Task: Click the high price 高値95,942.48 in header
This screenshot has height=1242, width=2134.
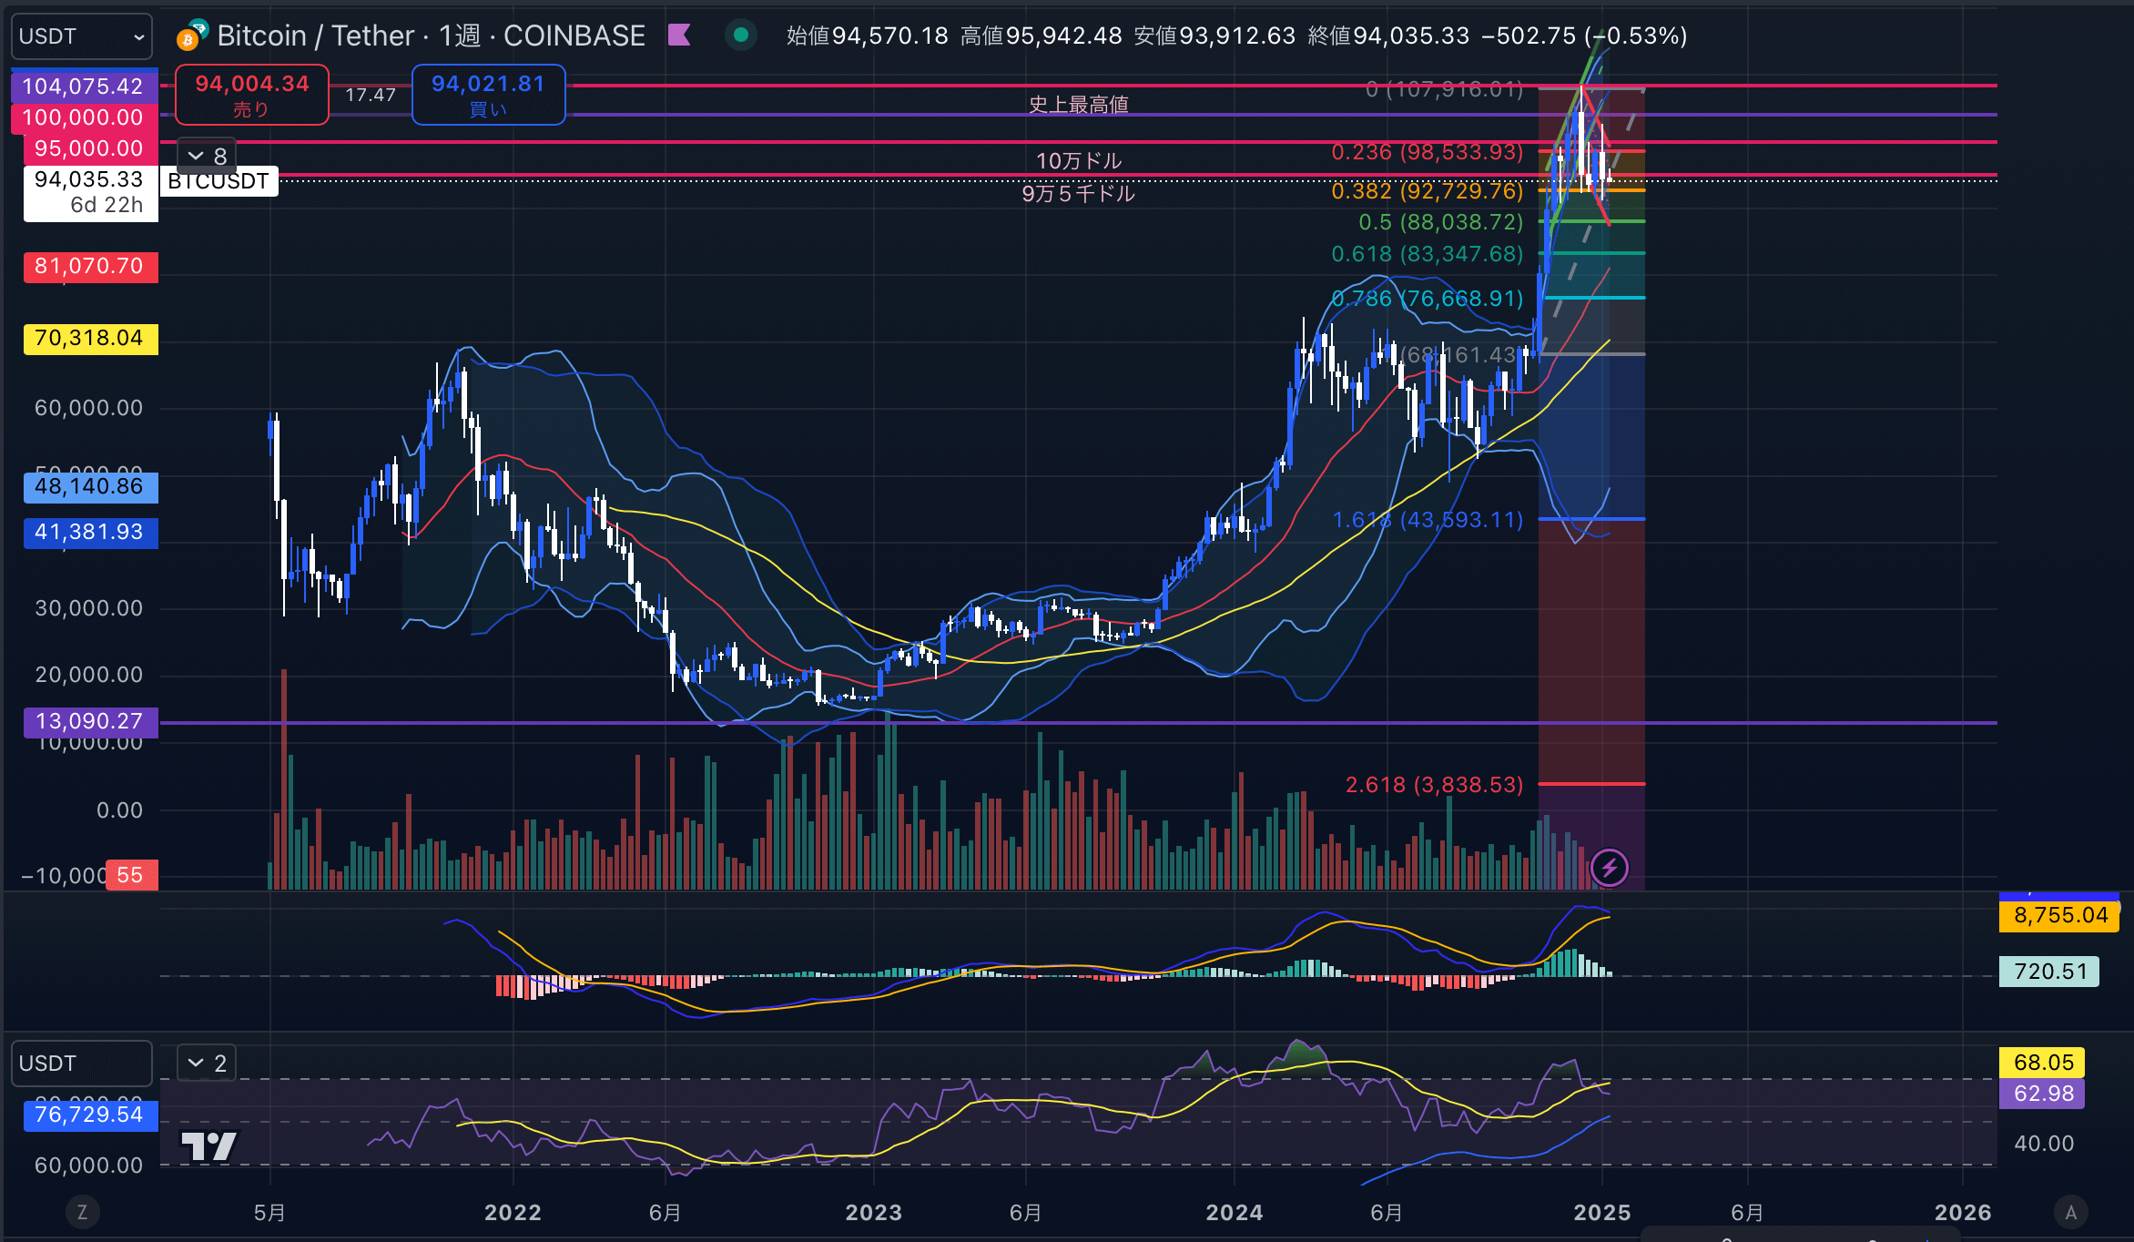Action: (x=1042, y=36)
